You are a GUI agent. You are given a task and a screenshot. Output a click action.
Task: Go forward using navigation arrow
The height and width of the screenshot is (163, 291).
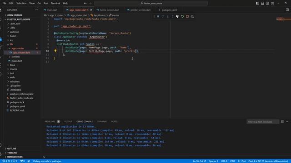pyautogui.click(x=90, y=3)
